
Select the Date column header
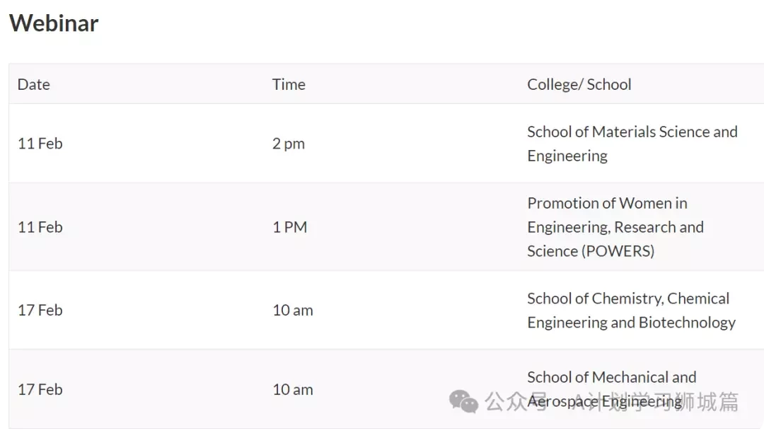pos(34,84)
